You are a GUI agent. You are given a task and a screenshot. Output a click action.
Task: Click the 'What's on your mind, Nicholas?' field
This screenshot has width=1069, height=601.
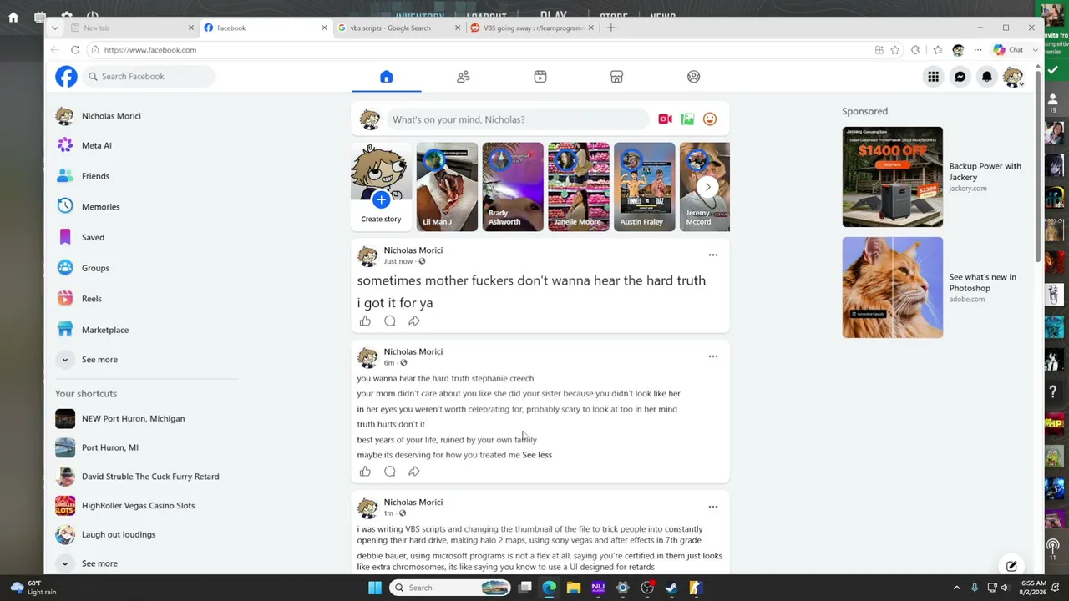[517, 119]
